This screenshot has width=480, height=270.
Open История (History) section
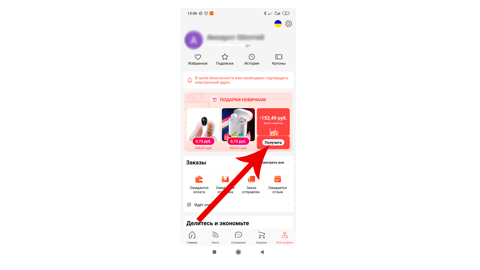pyautogui.click(x=251, y=59)
